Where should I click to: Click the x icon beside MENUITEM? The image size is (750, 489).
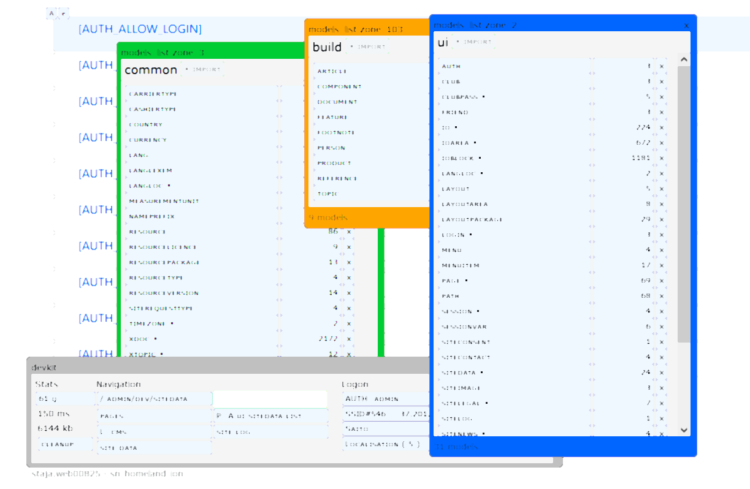[x=662, y=265]
